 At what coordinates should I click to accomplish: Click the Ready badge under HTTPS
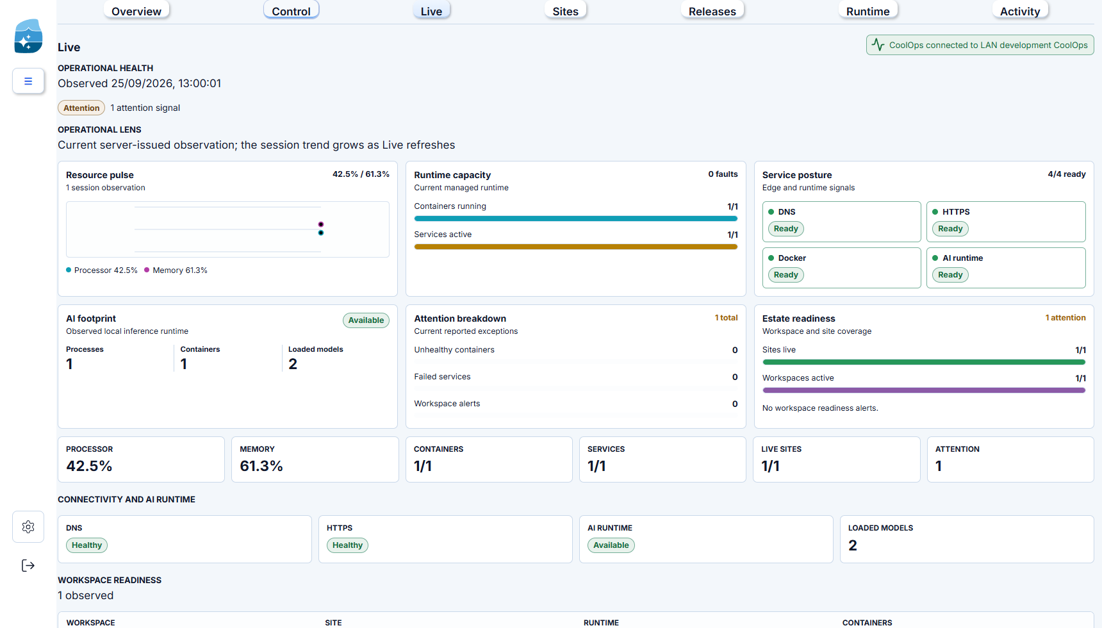[x=950, y=229]
